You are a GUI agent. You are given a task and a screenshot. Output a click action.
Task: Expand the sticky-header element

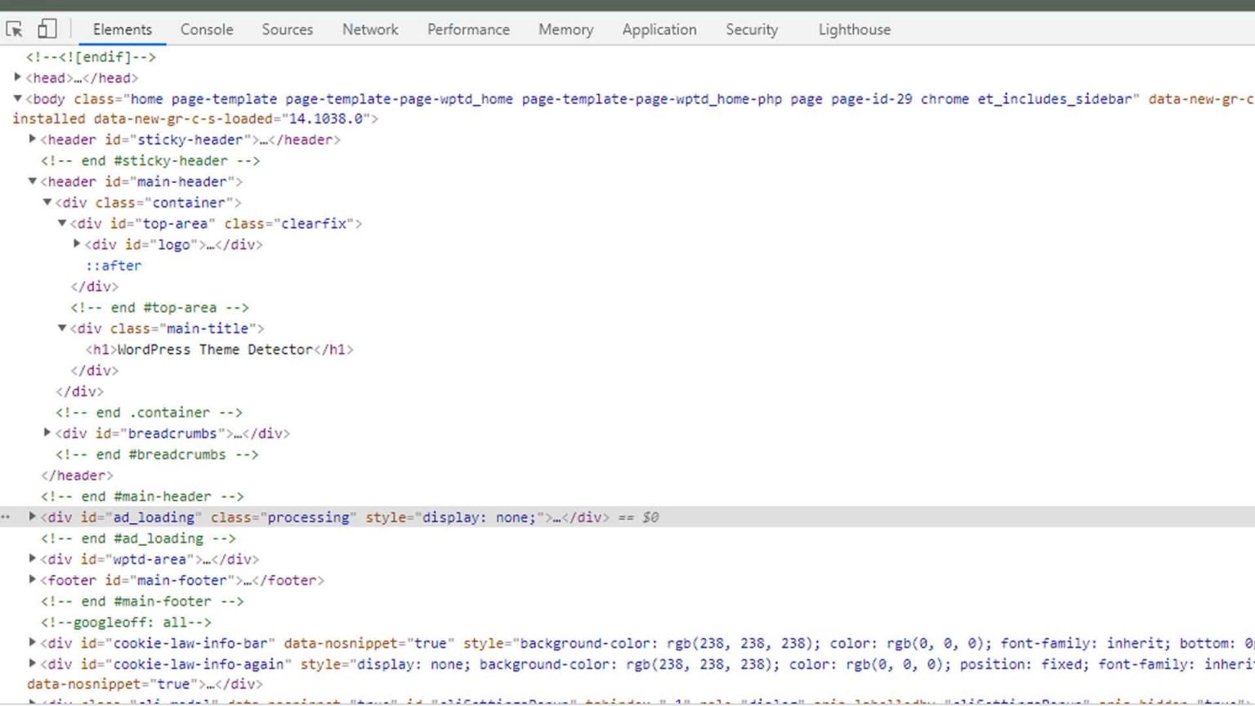tap(31, 139)
